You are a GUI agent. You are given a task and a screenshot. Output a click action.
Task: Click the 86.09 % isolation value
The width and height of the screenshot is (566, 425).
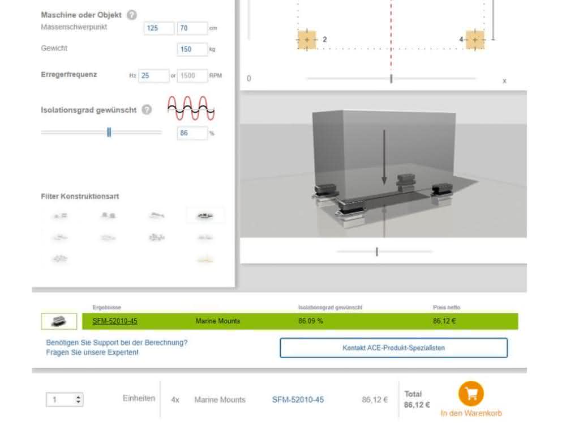point(310,321)
